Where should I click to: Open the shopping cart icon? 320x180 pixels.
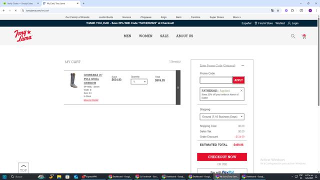(304, 36)
